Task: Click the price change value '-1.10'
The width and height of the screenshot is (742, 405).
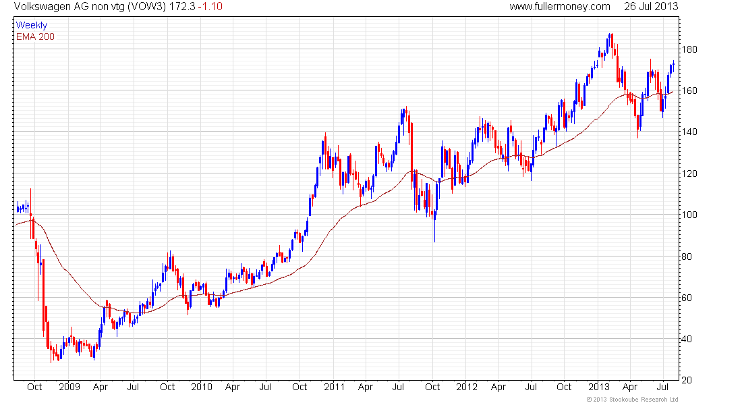Action: pos(210,7)
